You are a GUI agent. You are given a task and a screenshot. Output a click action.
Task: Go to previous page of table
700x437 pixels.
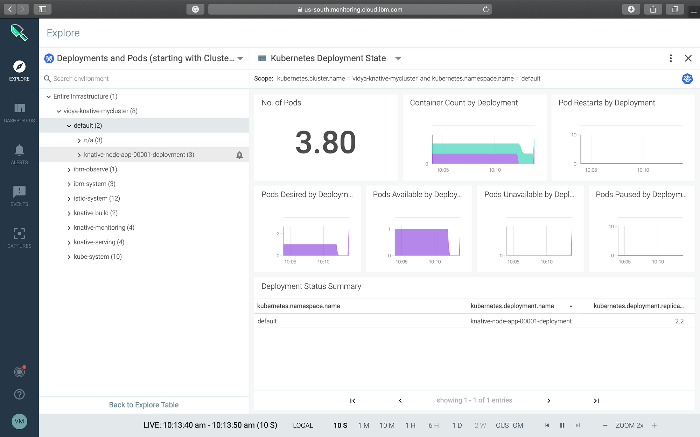tap(400, 401)
